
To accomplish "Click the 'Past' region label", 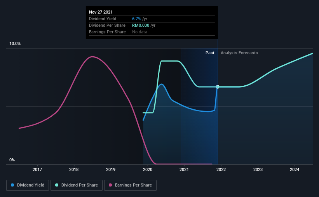I will point(210,53).
